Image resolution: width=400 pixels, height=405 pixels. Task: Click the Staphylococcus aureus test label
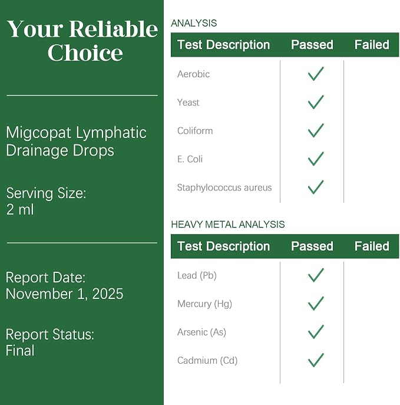tap(224, 187)
